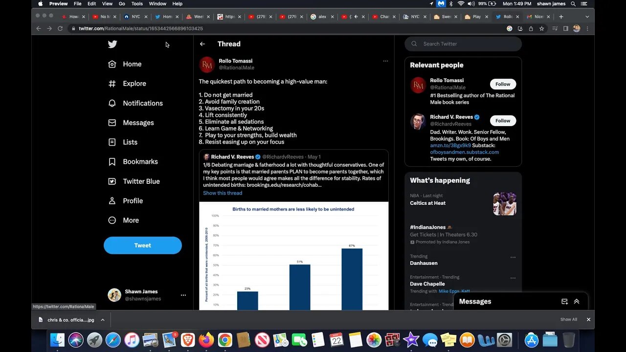Bookmark this page with the star icon
The image size is (626, 352).
pos(541,29)
